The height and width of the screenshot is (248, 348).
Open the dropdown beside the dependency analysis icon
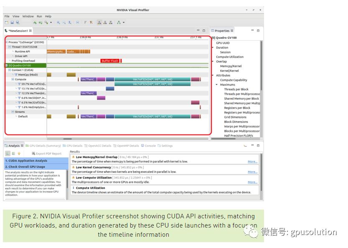124,23
